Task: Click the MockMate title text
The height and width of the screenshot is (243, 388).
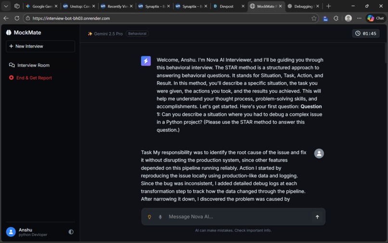Action: pos(27,32)
